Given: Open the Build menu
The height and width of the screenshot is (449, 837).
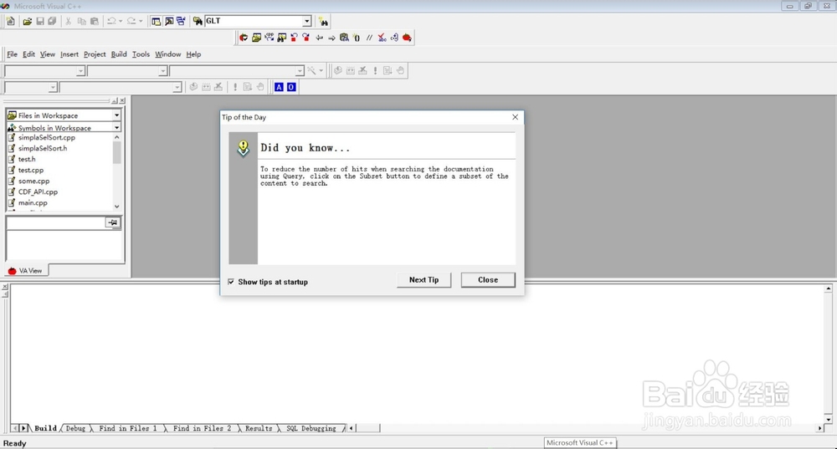Looking at the screenshot, I should point(119,54).
